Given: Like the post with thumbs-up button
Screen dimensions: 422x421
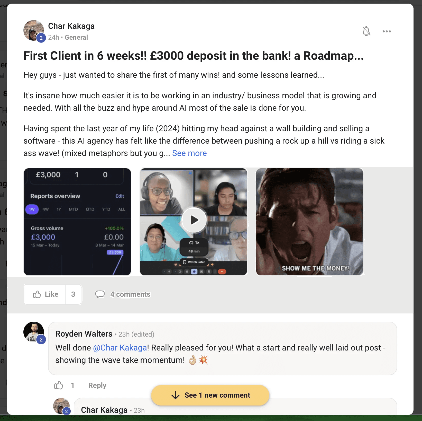Looking at the screenshot, I should point(45,294).
